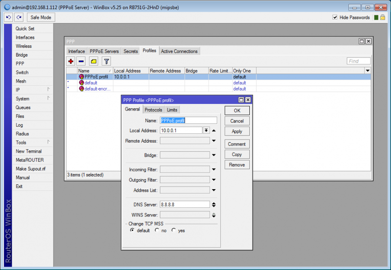Image resolution: width=391 pixels, height=270 pixels.
Task: Open the Profiles tab in PPP window
Action: [149, 51]
